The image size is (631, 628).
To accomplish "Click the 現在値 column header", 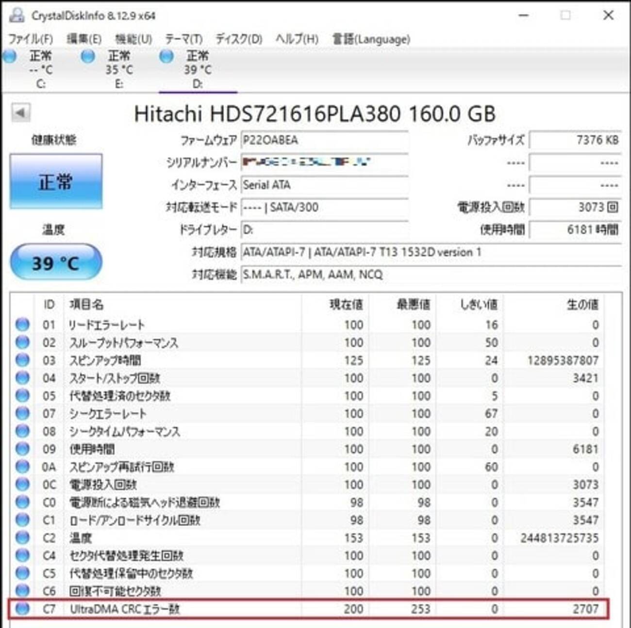I will (346, 305).
